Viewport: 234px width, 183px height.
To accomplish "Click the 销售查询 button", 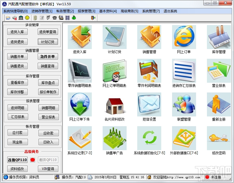I will 48,66.
